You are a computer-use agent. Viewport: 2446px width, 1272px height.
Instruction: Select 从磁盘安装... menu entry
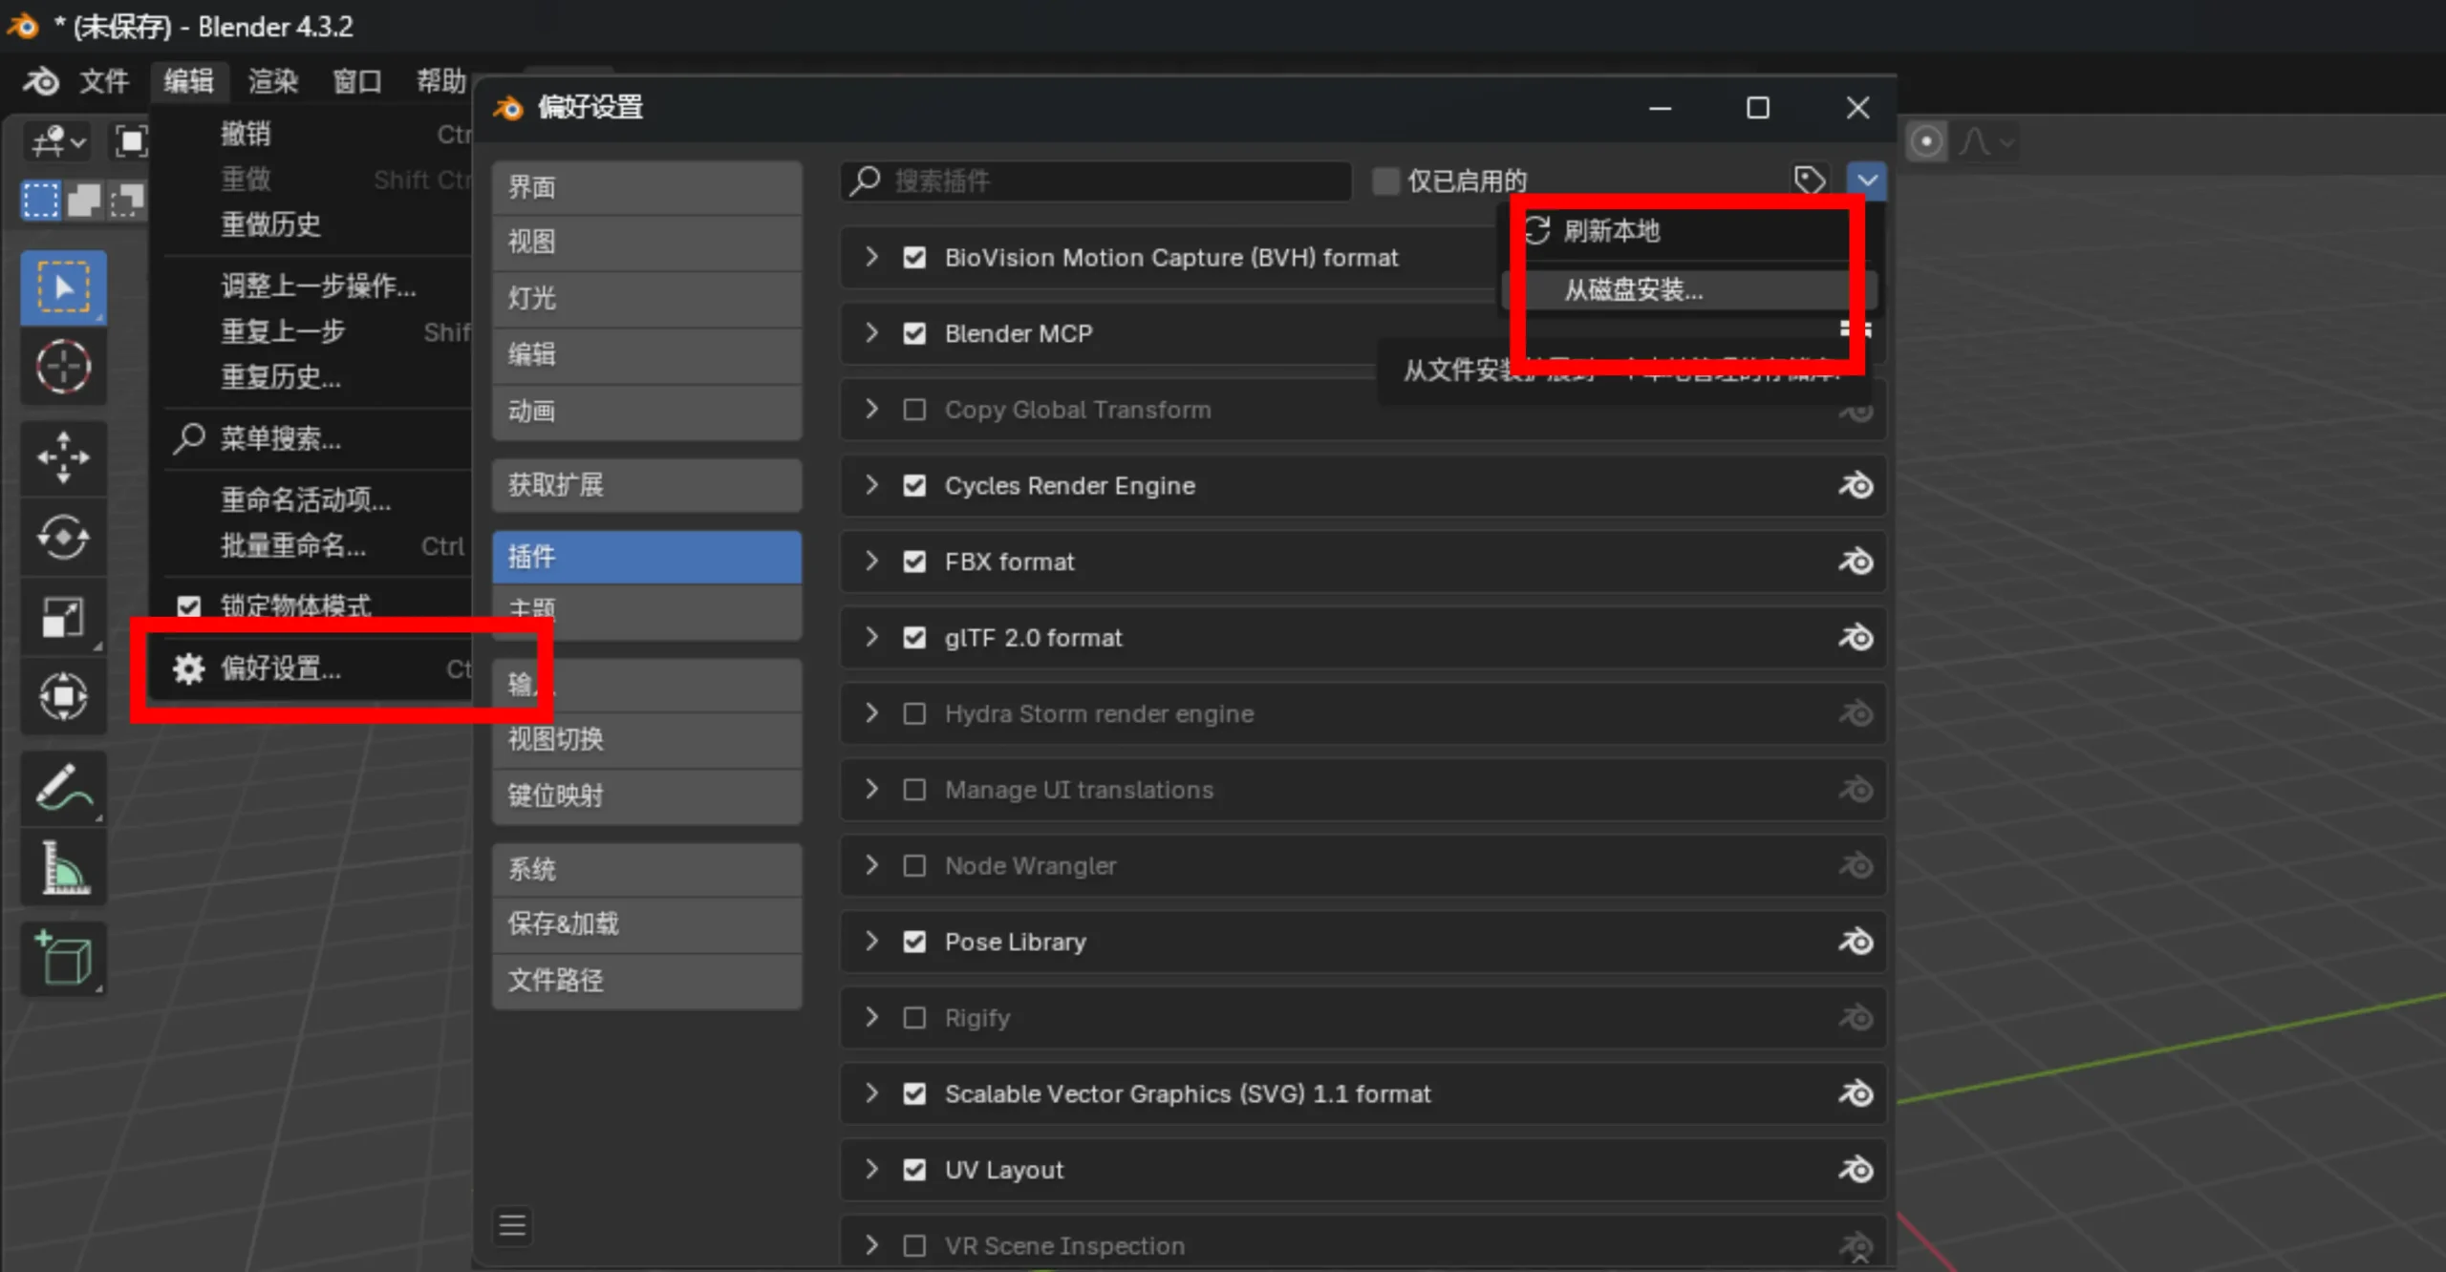(x=1689, y=290)
